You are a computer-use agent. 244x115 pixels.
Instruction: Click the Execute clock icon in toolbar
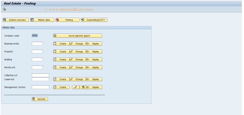click(x=4, y=9)
